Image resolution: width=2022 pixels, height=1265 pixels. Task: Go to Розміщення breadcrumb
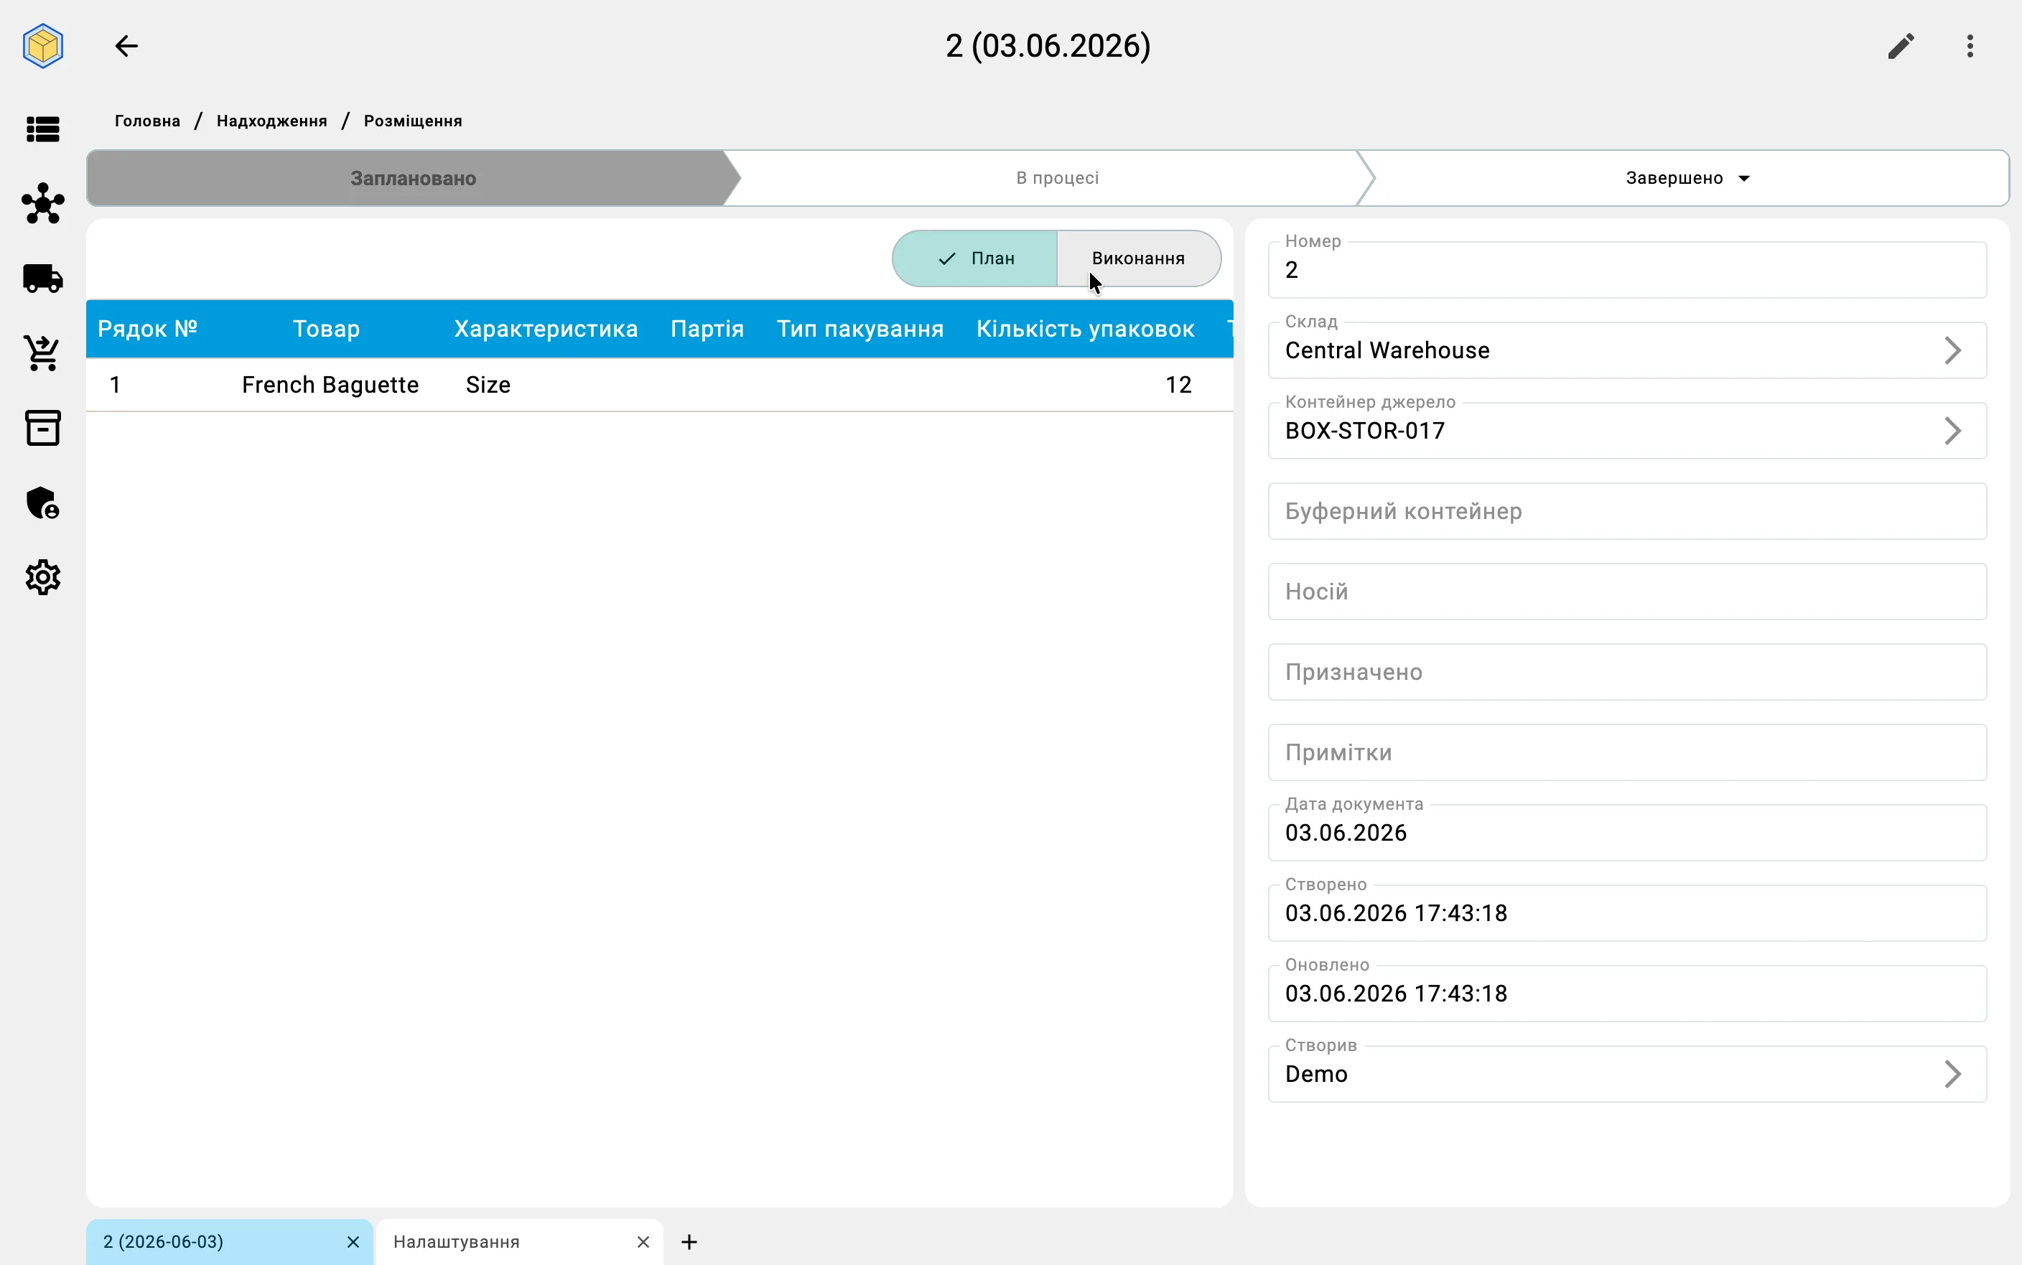[412, 121]
